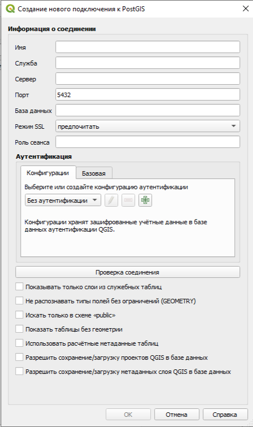Screen dimensions: 253x427
Task: Focus the «Имя» input field
Action: (x=147, y=47)
